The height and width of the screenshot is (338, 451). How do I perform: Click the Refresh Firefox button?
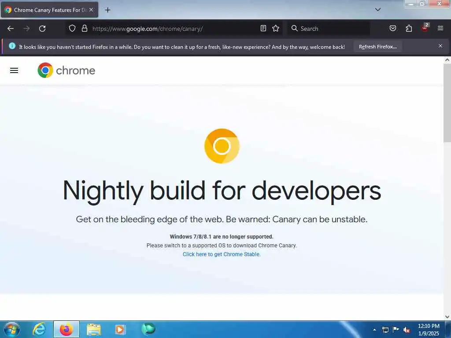pyautogui.click(x=377, y=47)
